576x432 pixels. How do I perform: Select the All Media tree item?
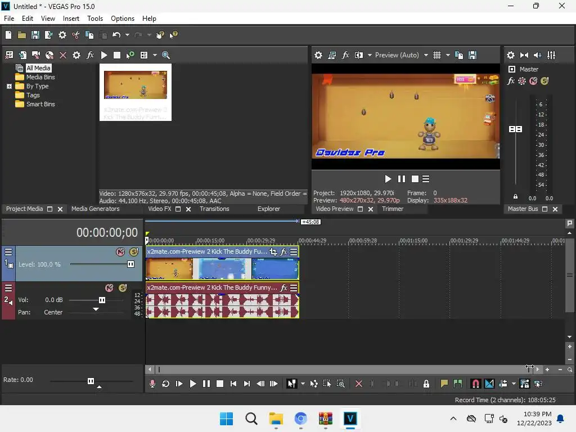[38, 68]
